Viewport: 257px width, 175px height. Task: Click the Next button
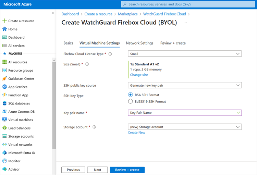point(97,170)
